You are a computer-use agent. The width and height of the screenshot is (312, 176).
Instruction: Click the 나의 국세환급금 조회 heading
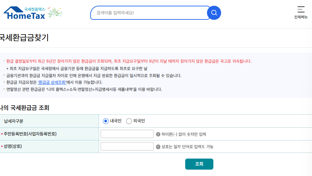[24, 108]
